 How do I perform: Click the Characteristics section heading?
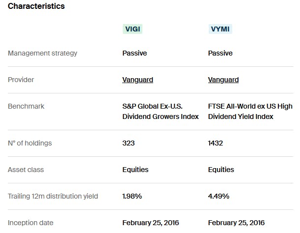36,6
